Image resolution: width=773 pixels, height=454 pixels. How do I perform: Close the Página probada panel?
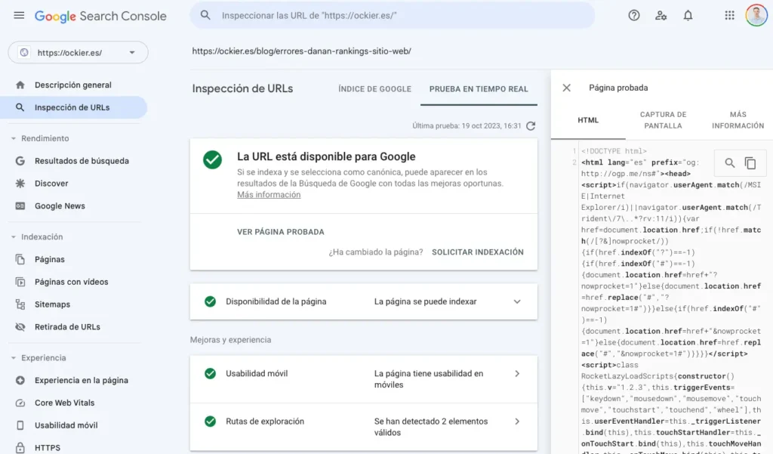pos(566,88)
